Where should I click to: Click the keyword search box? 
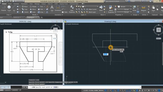point(115,1)
